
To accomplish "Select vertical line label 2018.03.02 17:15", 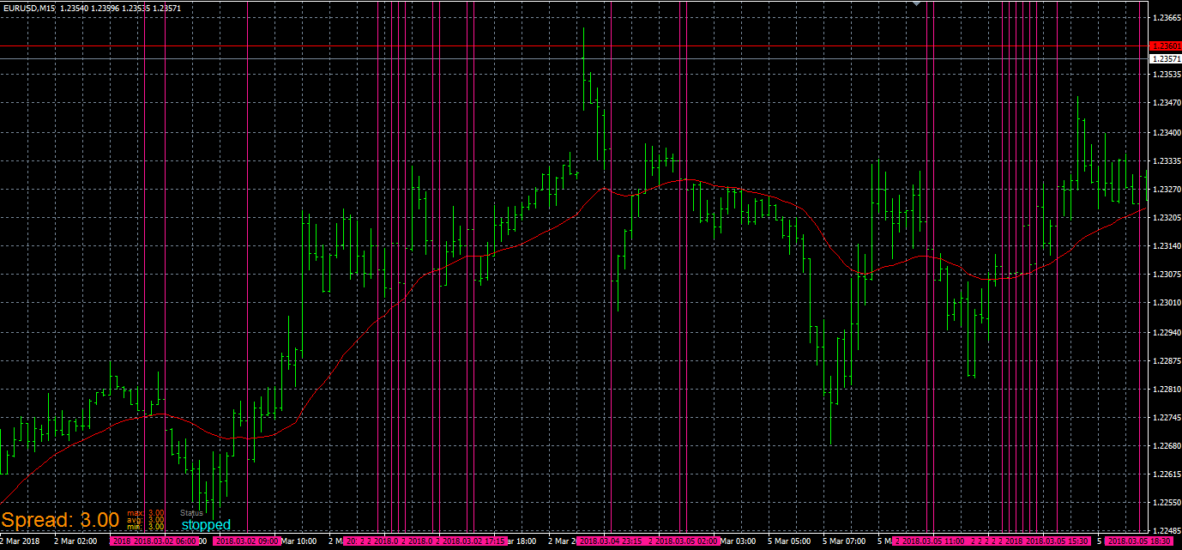I will [472, 541].
